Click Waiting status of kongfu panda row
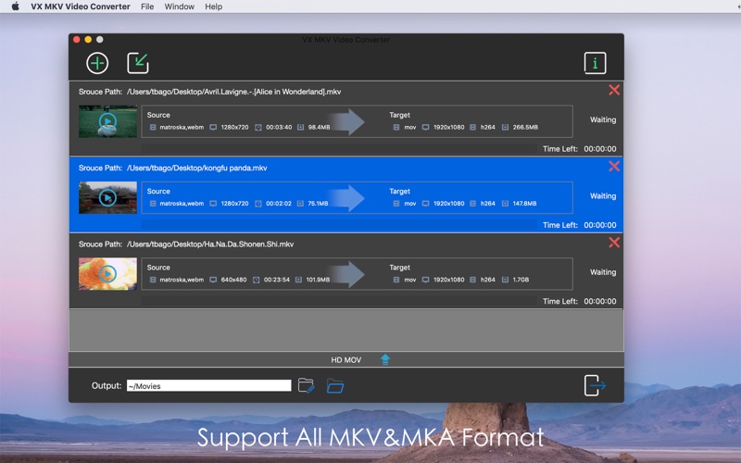Image resolution: width=741 pixels, height=463 pixels. click(603, 195)
